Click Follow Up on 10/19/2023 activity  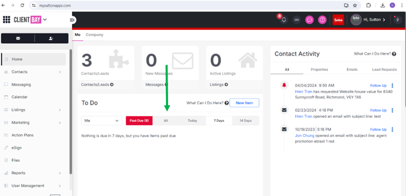pyautogui.click(x=378, y=130)
